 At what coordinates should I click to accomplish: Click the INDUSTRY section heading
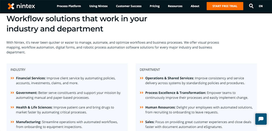tap(18, 70)
